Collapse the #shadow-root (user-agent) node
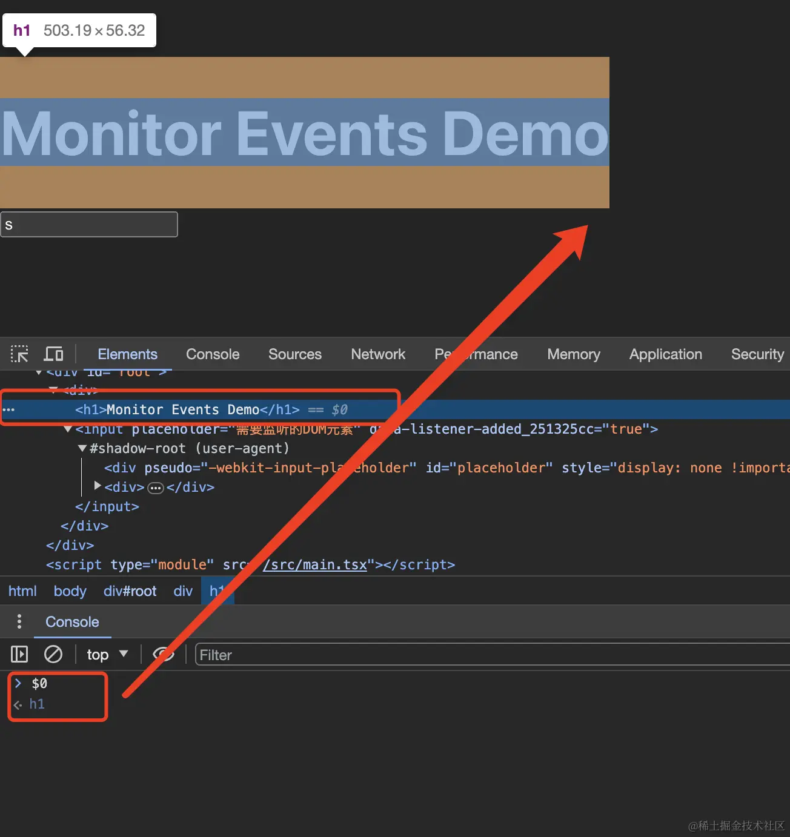The image size is (790, 837). 82,449
